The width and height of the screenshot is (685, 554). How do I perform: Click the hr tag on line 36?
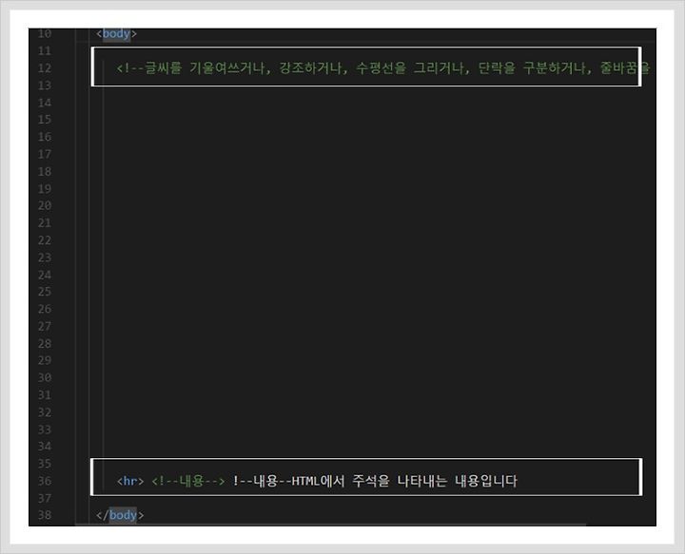coord(130,481)
